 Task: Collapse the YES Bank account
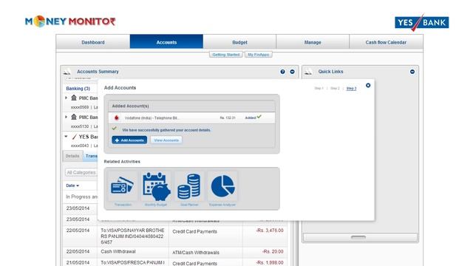click(66, 136)
